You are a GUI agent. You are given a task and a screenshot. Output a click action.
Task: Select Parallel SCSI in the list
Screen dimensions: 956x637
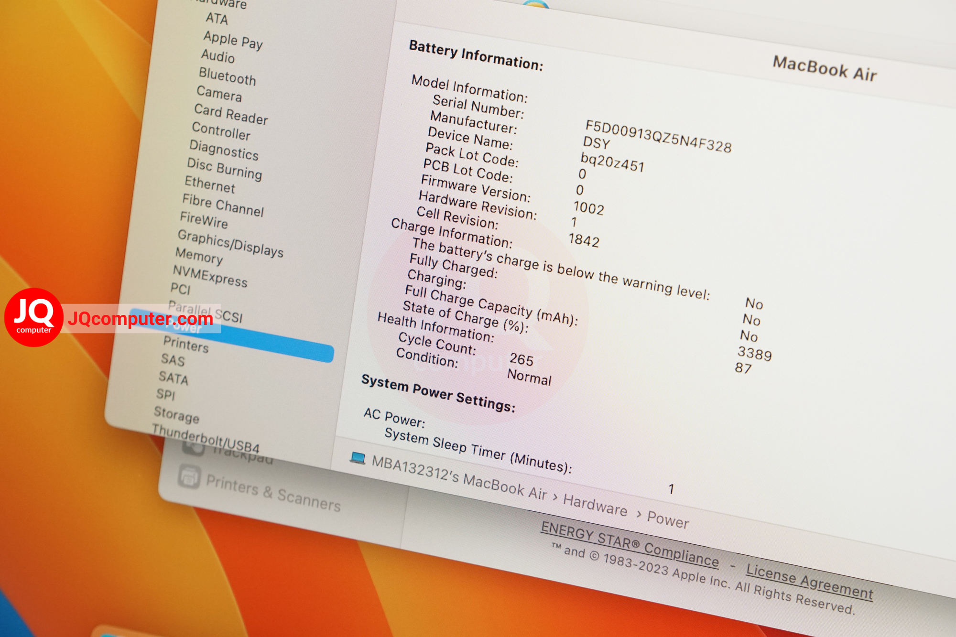206,312
